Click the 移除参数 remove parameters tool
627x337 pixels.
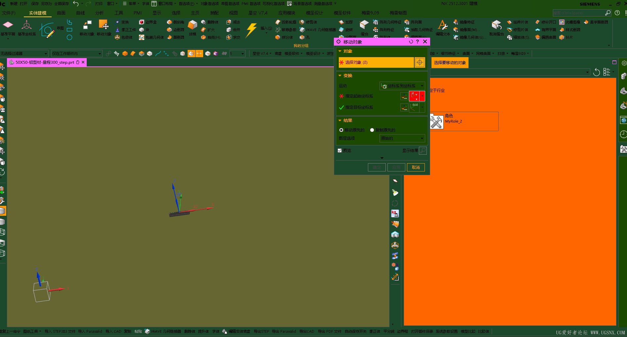click(286, 30)
